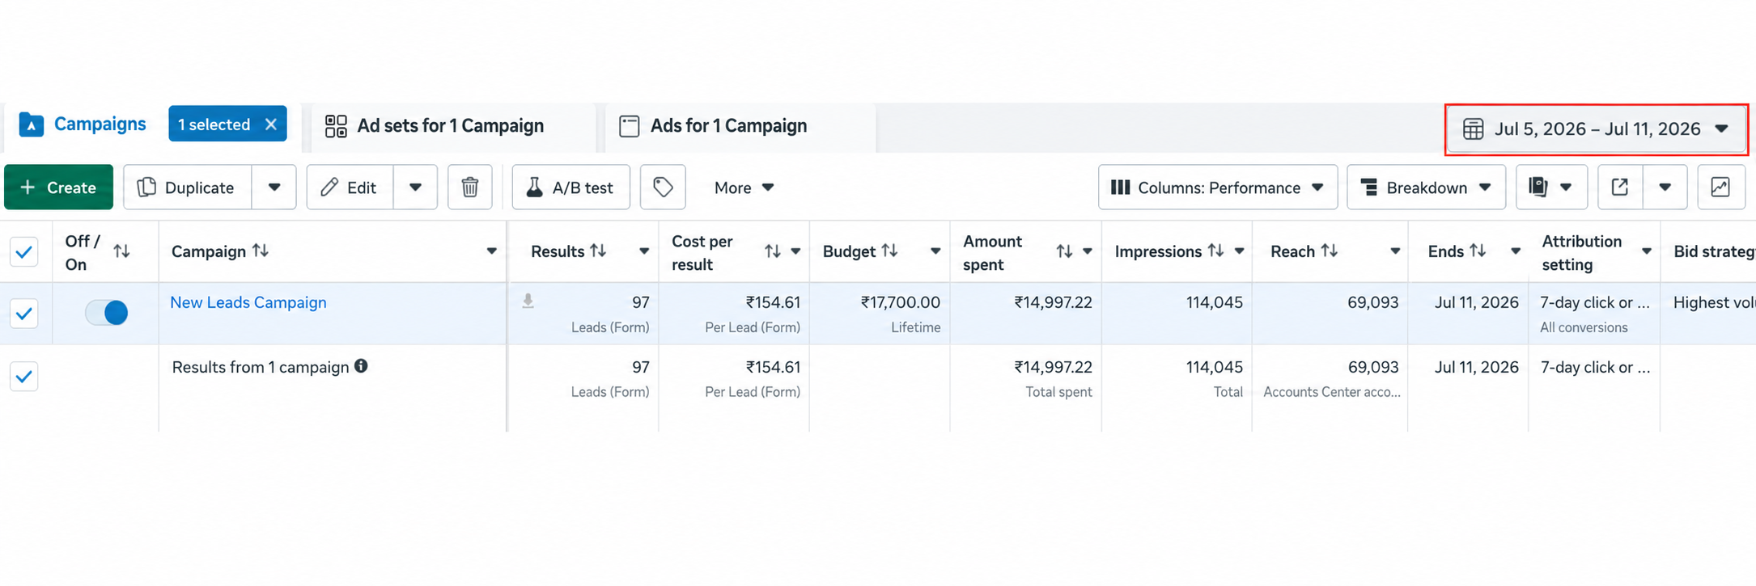Sort by Ends column arrows
Image resolution: width=1756 pixels, height=586 pixels.
[x=1478, y=251]
